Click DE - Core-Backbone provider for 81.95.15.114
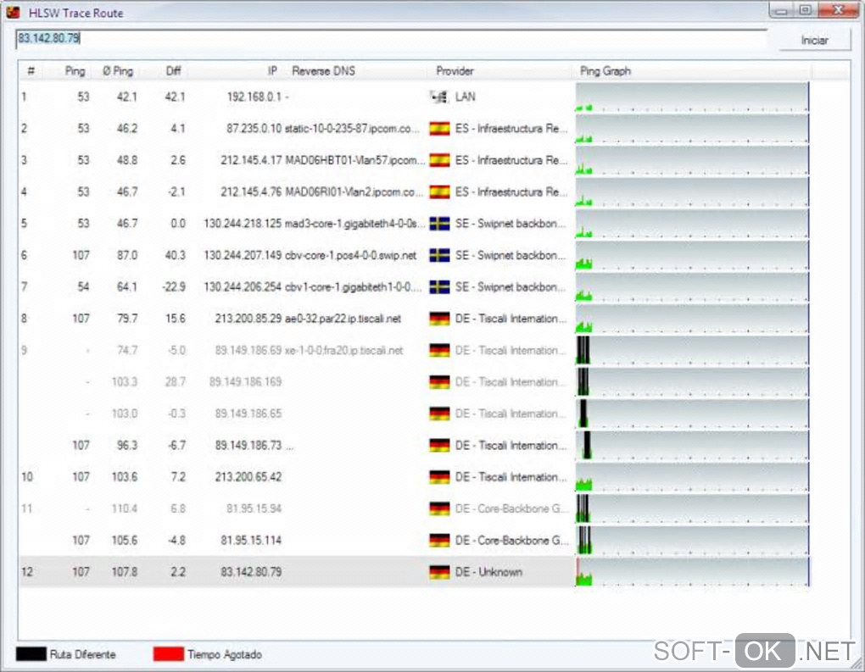 point(511,541)
